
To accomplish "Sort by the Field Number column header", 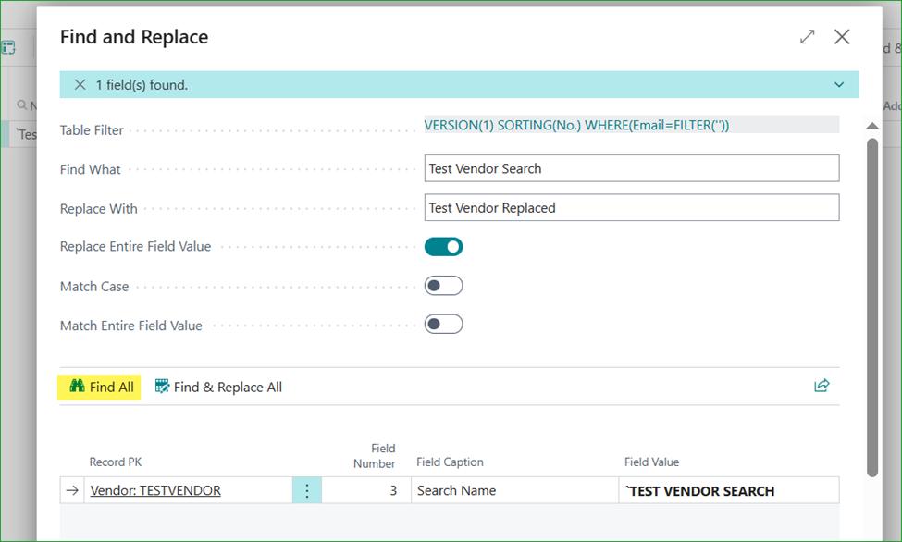I will [375, 456].
